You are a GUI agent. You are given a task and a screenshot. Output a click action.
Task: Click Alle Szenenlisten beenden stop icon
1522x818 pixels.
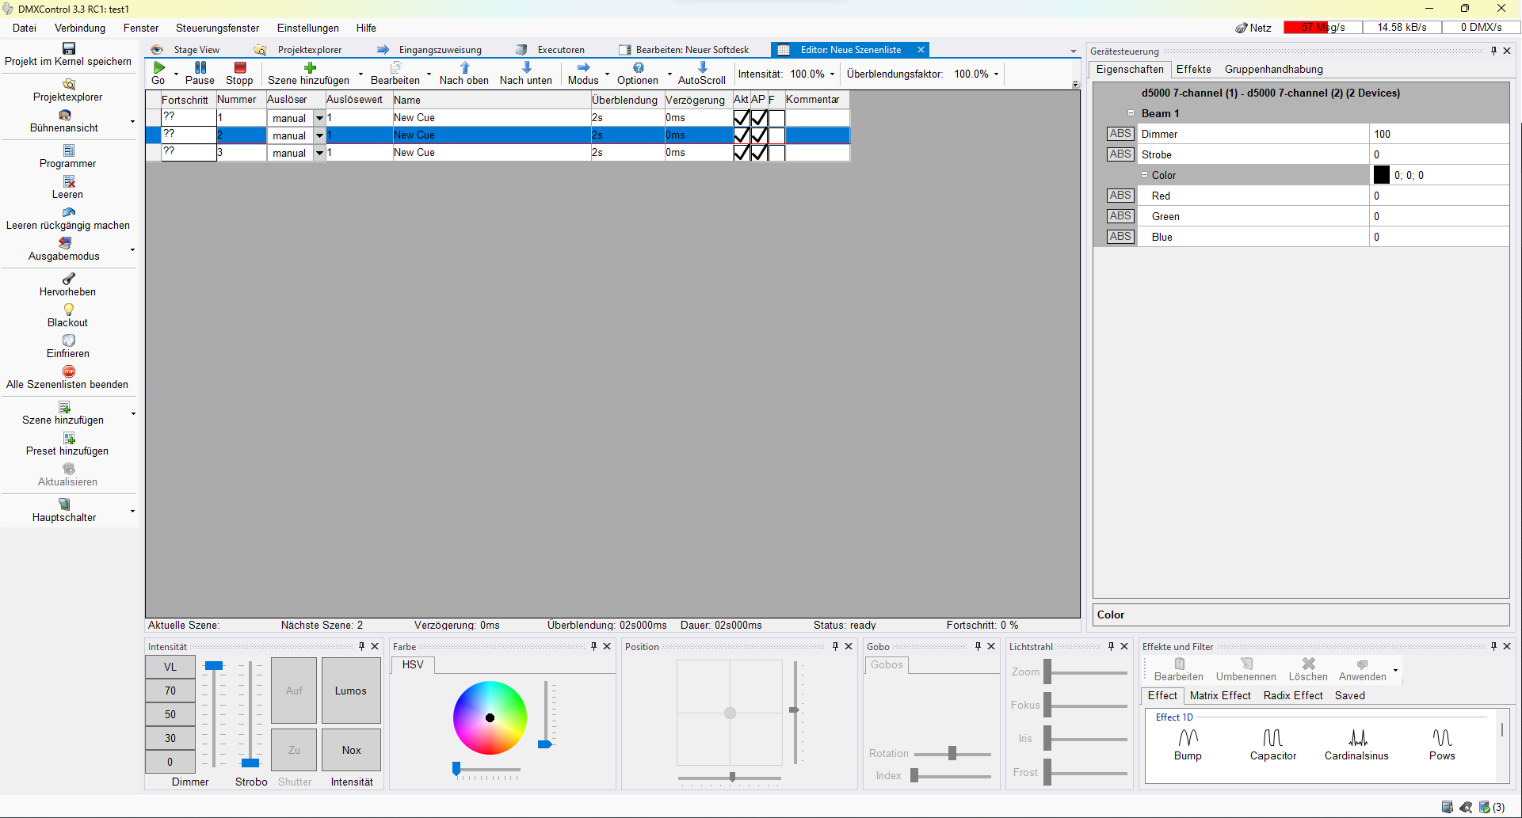(68, 371)
